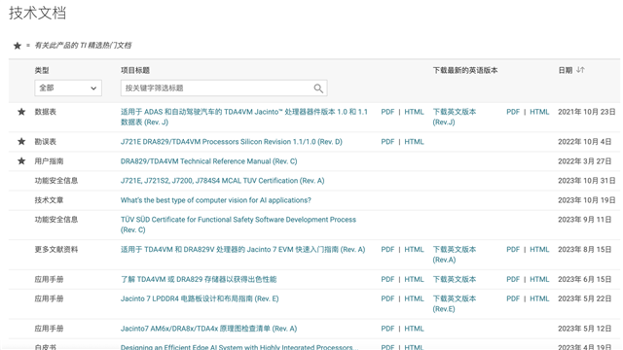
Task: Open Jacinto7 原理图检查清单 Rev. A link
Action: pos(208,329)
